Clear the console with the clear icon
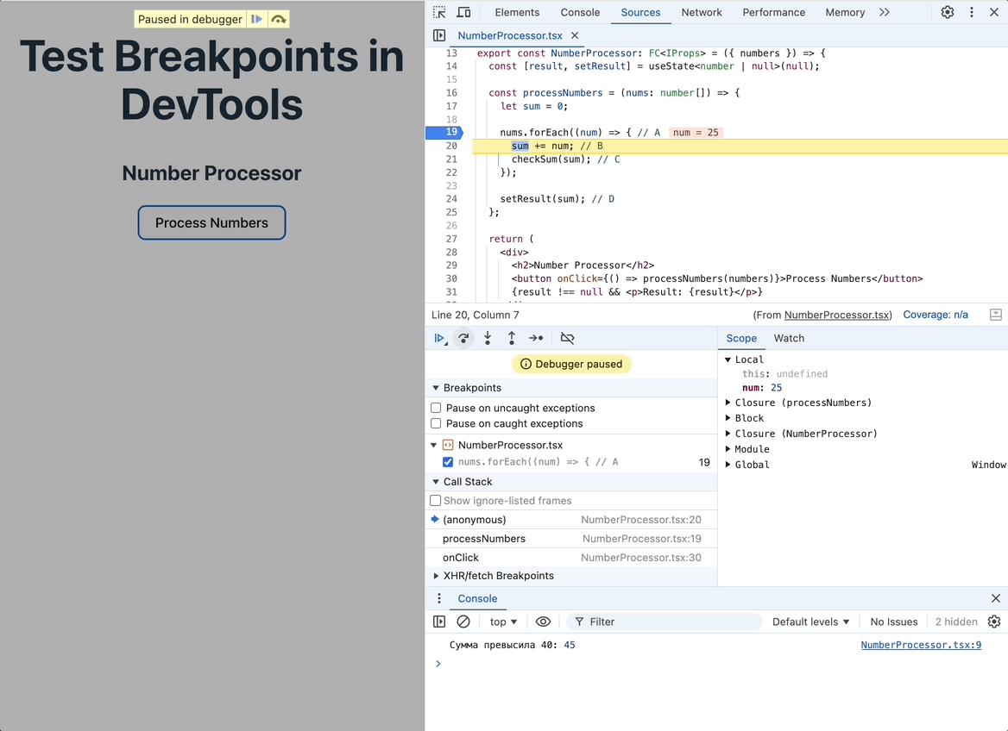The height and width of the screenshot is (731, 1008). point(463,622)
